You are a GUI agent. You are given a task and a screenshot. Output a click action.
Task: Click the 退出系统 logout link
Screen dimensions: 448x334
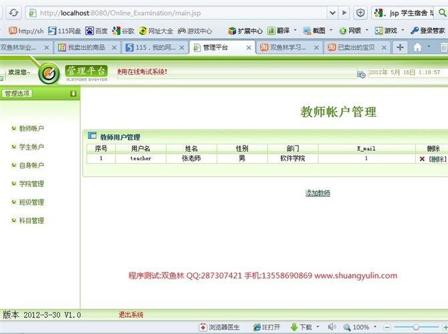131,315
